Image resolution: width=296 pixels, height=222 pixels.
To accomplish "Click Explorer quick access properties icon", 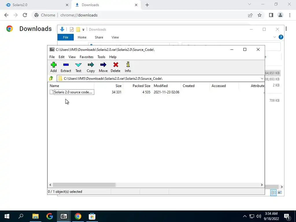I will tap(72, 29).
